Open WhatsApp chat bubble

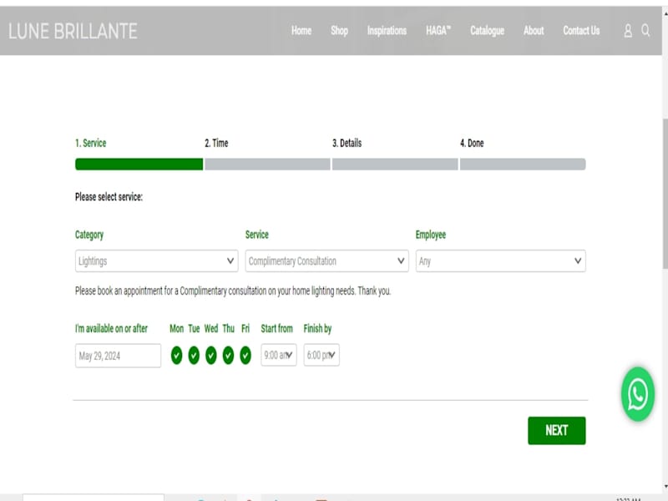(637, 394)
